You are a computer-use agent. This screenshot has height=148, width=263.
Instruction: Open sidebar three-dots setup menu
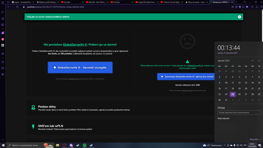pyautogui.click(x=3, y=140)
